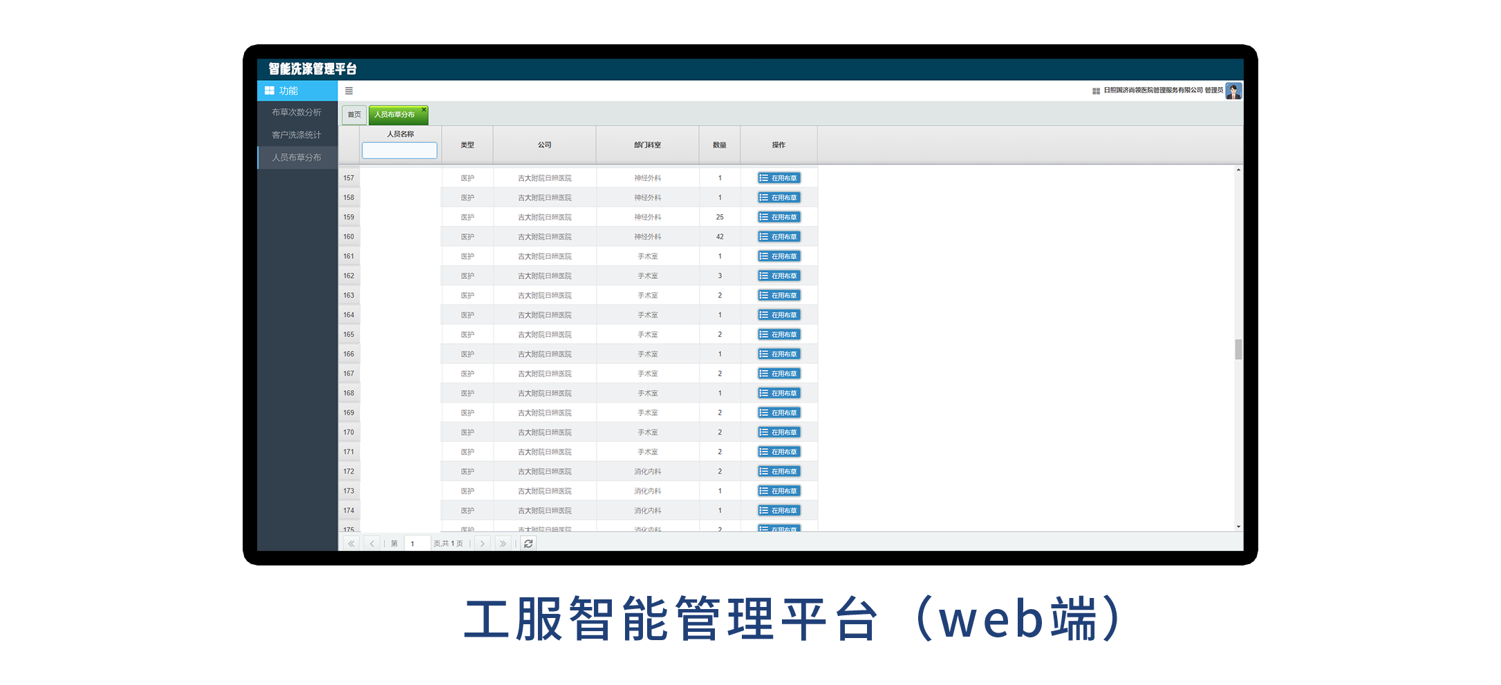Click the 在用布草 button in row 157
The image size is (1501, 685).
(779, 178)
